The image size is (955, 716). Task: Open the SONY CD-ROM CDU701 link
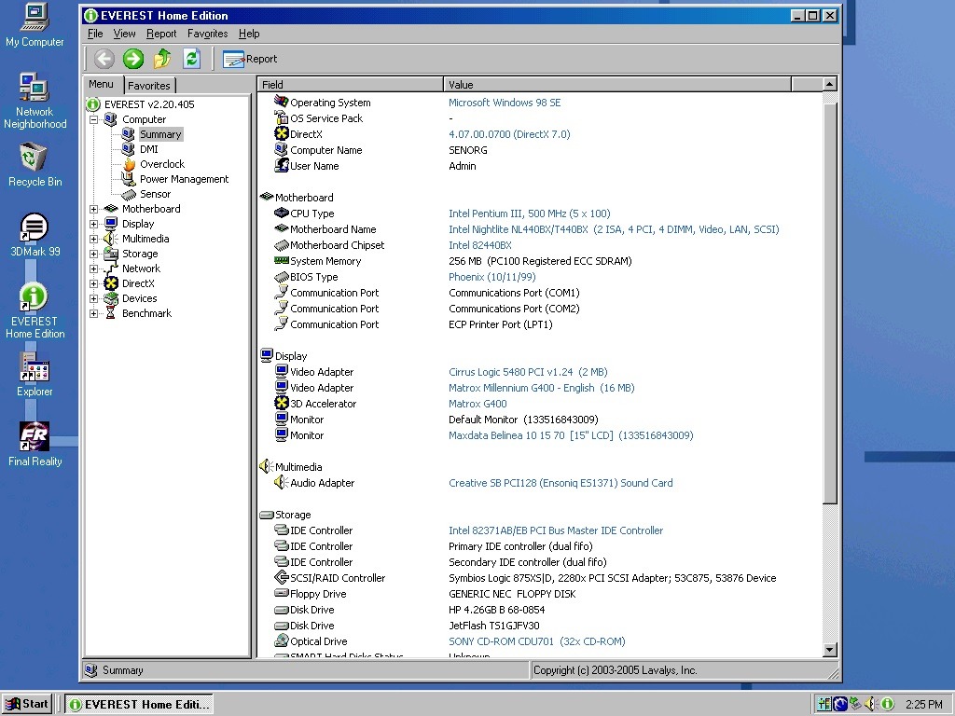click(536, 641)
